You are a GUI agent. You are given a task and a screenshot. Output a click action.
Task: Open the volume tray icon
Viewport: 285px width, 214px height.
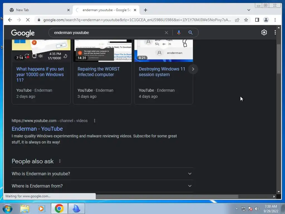tap(257, 209)
